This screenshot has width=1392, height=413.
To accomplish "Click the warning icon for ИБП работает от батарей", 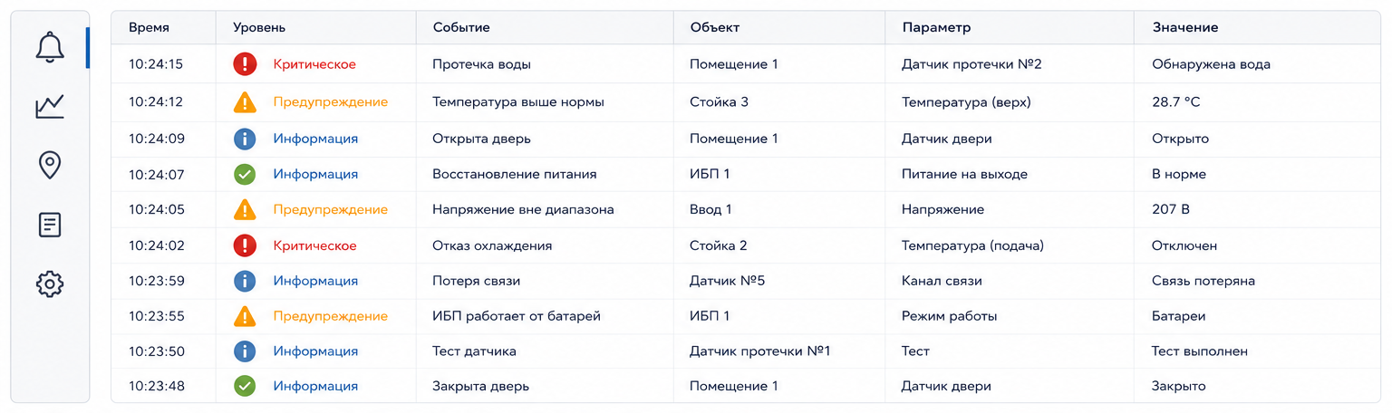I will click(x=245, y=316).
